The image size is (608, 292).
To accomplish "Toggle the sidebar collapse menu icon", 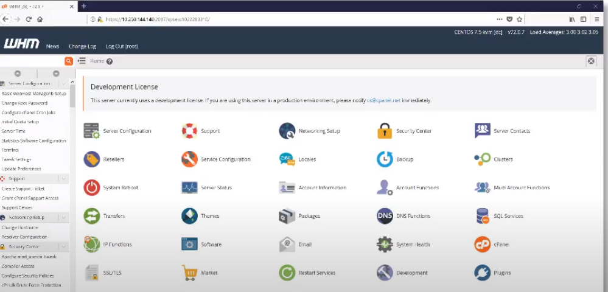I will [x=82, y=61].
